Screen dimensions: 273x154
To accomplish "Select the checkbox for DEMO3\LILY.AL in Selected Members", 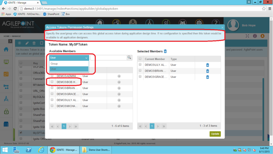I will (140, 65).
